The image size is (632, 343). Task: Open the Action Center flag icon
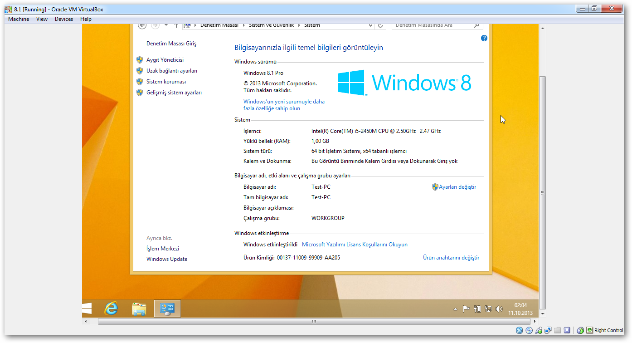pos(466,309)
